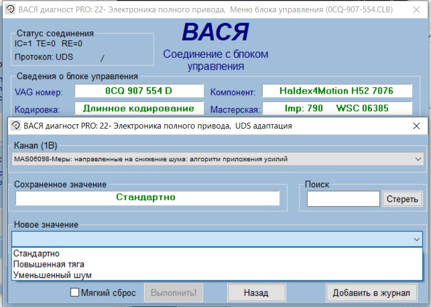Click the 'IC=1 TE=0 RE=0' connection status
This screenshot has height=307, width=431.
pyautogui.click(x=48, y=43)
